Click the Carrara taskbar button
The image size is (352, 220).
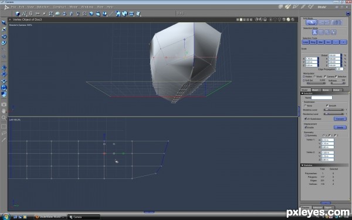coord(83,217)
